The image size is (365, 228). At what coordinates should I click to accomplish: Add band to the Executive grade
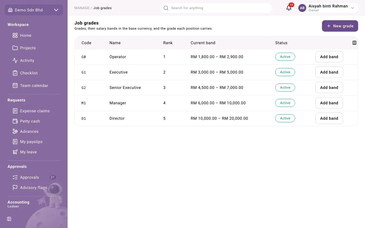point(329,72)
